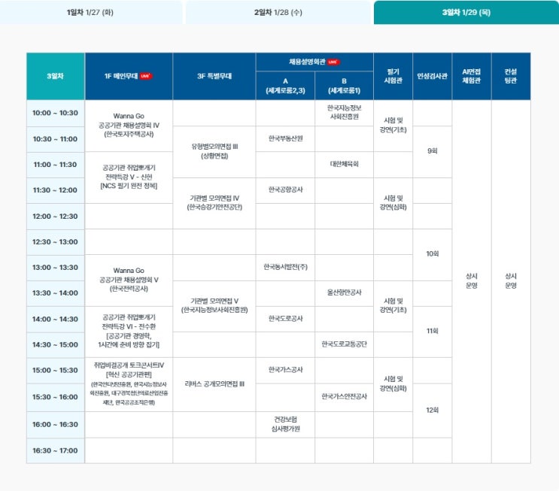This screenshot has height=491, width=559.
Task: Click 한국동서발전(주) cell
Action: pos(285,267)
